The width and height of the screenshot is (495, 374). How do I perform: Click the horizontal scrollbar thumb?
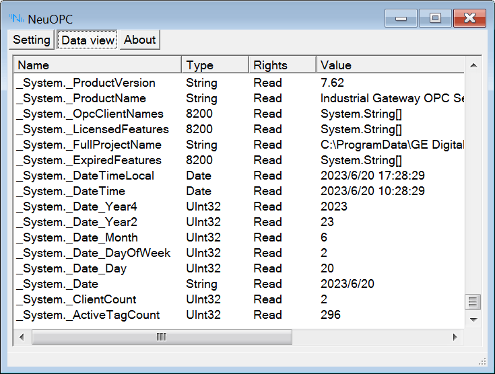162,337
